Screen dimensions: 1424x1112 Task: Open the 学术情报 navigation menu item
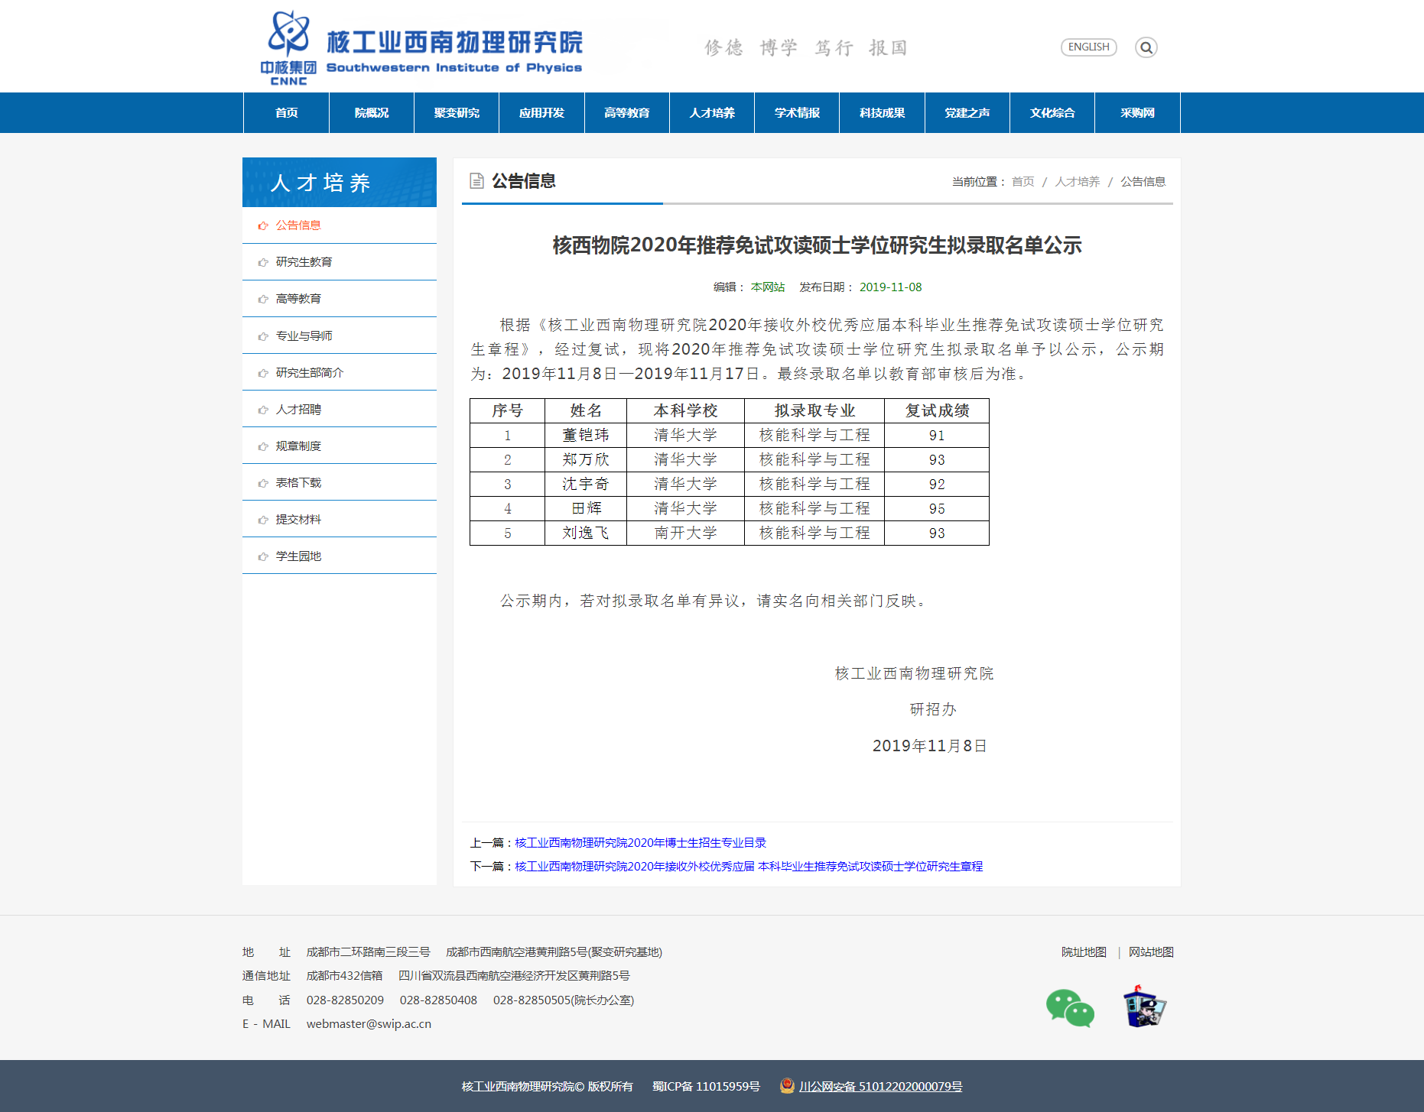(797, 113)
